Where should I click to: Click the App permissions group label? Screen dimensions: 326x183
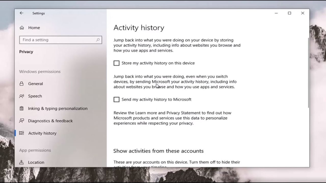pyautogui.click(x=35, y=150)
